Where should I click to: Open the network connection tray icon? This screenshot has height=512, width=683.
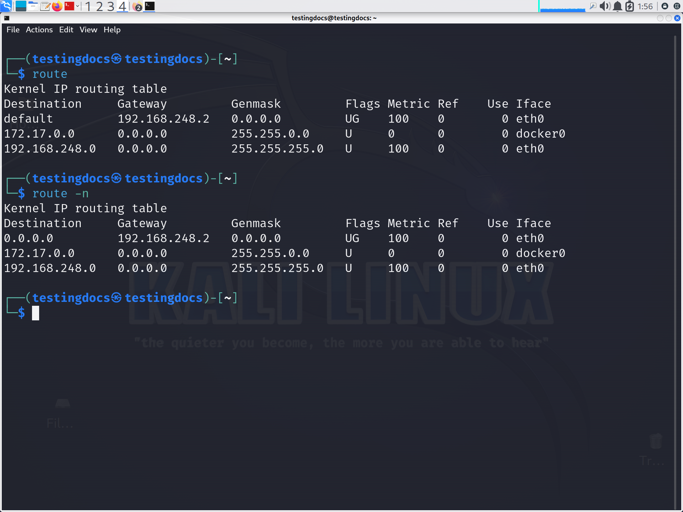click(593, 6)
